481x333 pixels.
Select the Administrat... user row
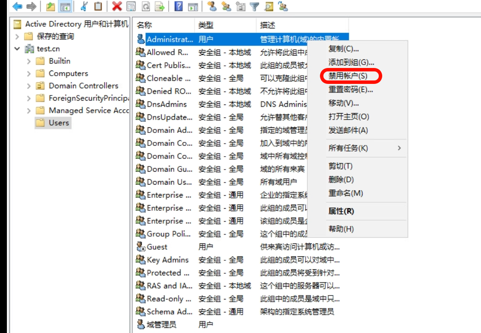[x=241, y=39]
